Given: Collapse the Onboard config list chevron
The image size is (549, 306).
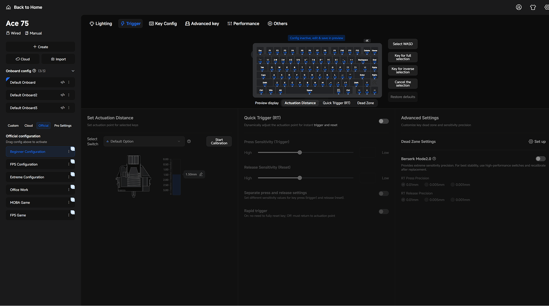Looking at the screenshot, I should pyautogui.click(x=73, y=71).
